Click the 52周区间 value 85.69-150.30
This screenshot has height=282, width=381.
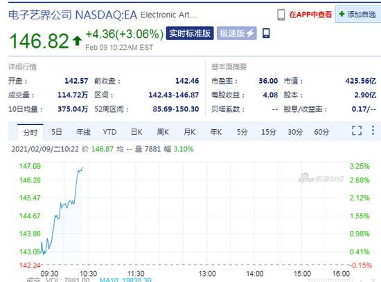[176, 109]
